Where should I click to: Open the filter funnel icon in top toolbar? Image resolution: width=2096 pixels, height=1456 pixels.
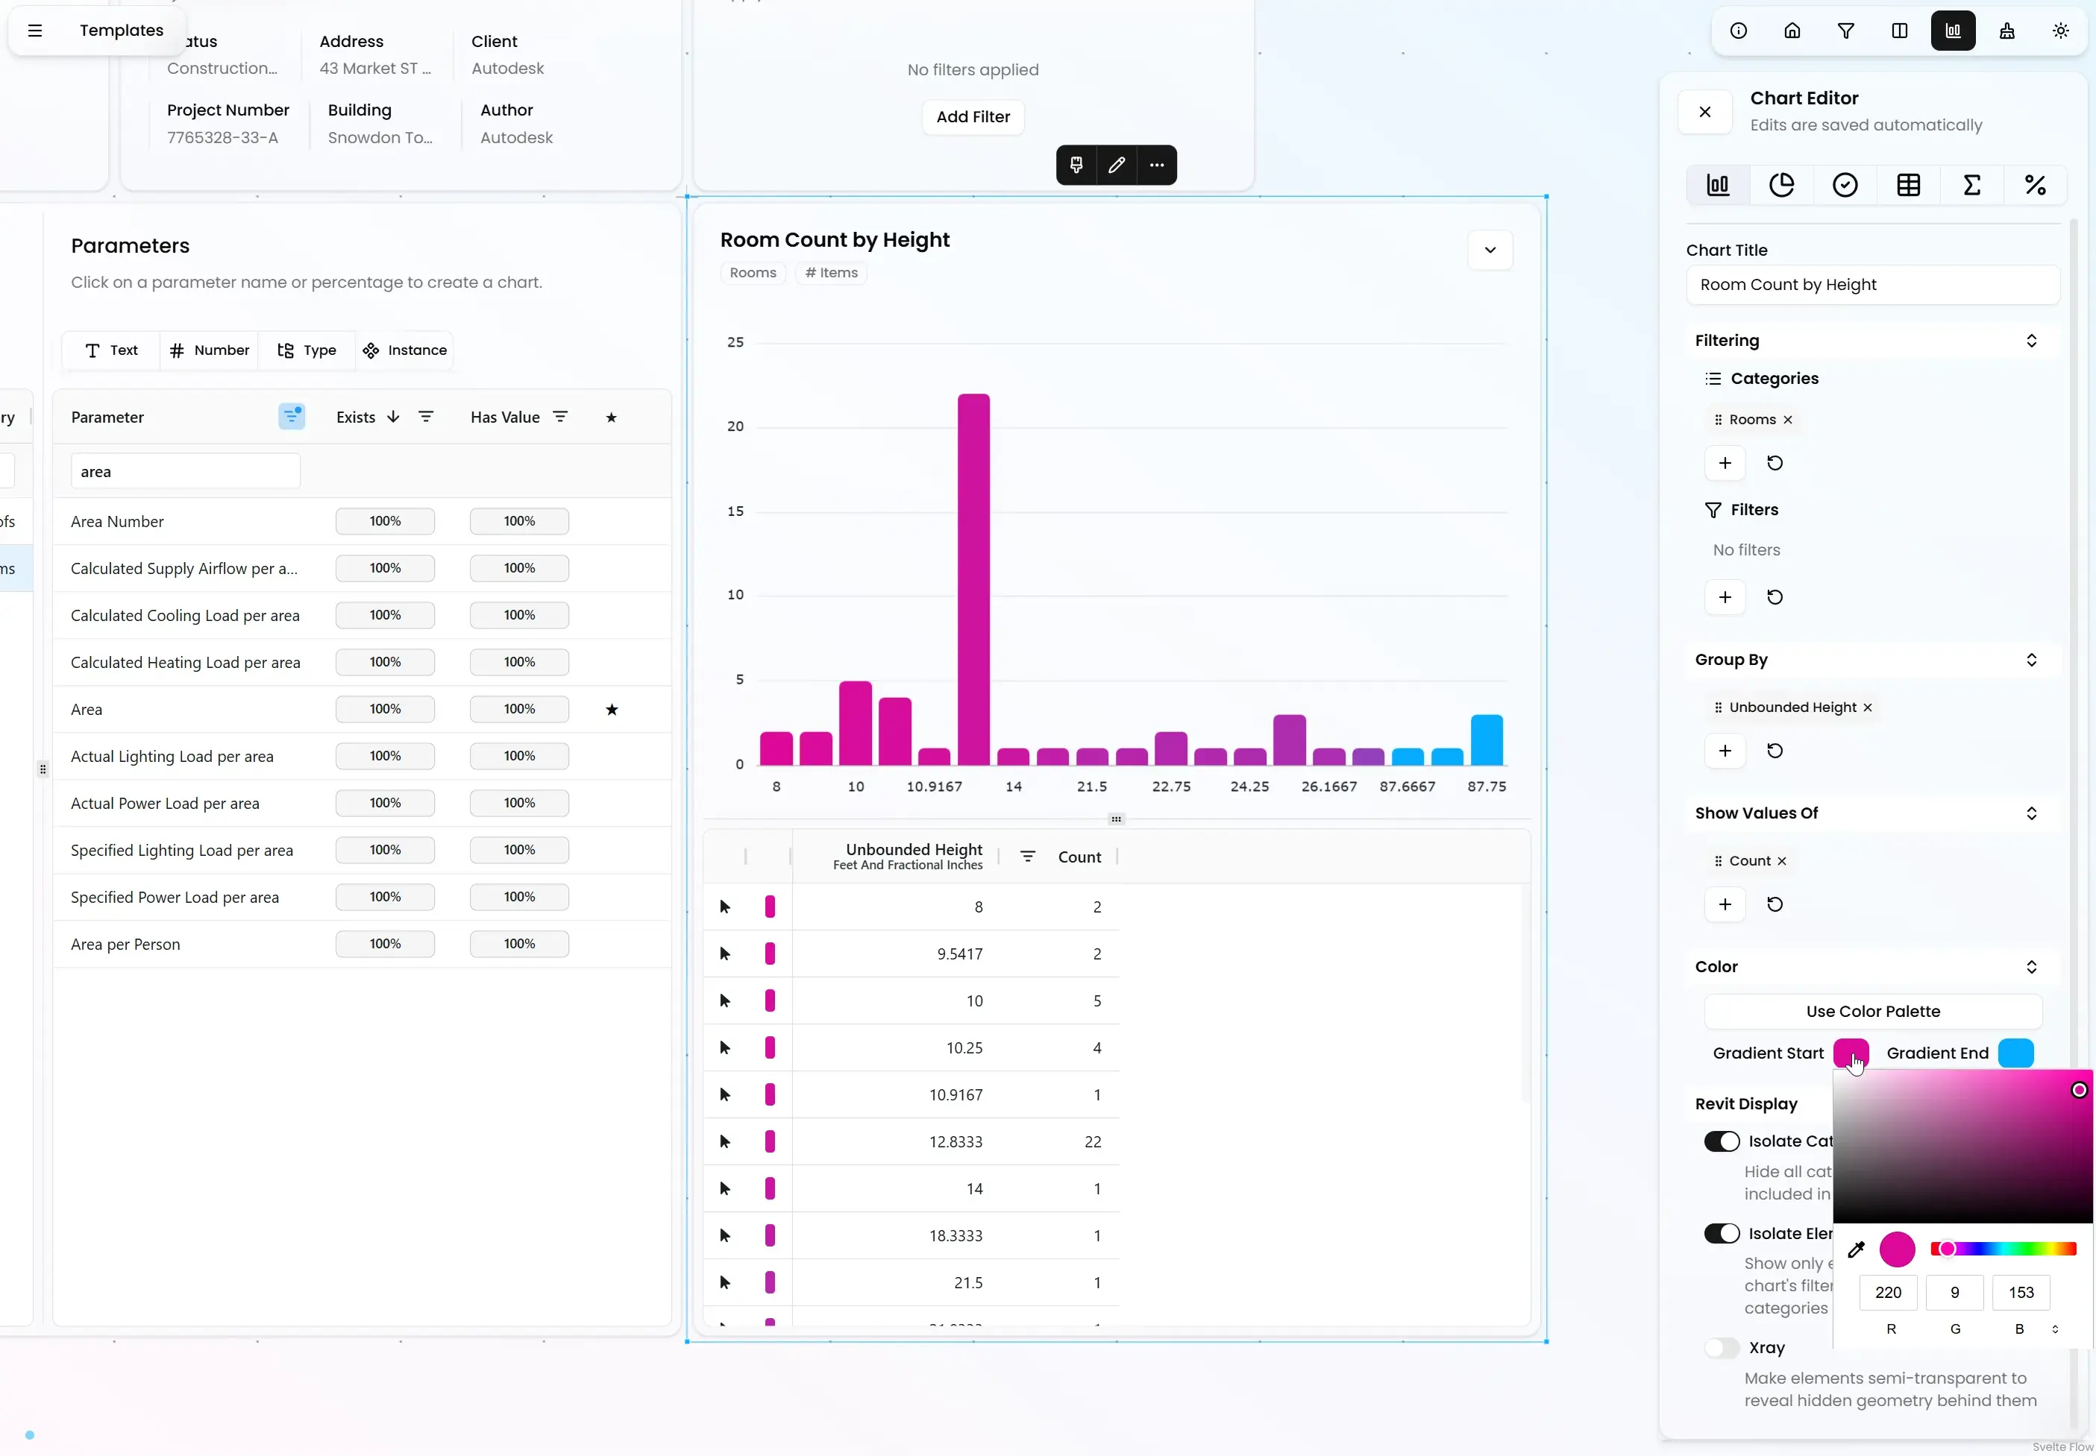[x=1845, y=31]
